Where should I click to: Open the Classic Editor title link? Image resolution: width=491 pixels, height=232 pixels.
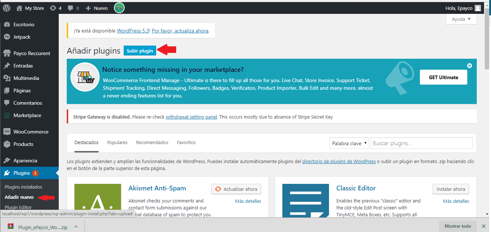point(356,188)
